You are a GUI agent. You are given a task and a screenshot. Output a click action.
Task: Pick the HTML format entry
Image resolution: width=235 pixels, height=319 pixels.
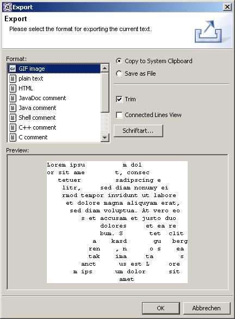(54, 88)
